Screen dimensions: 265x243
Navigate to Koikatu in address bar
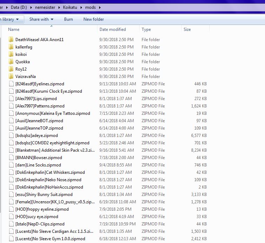tap(70, 7)
